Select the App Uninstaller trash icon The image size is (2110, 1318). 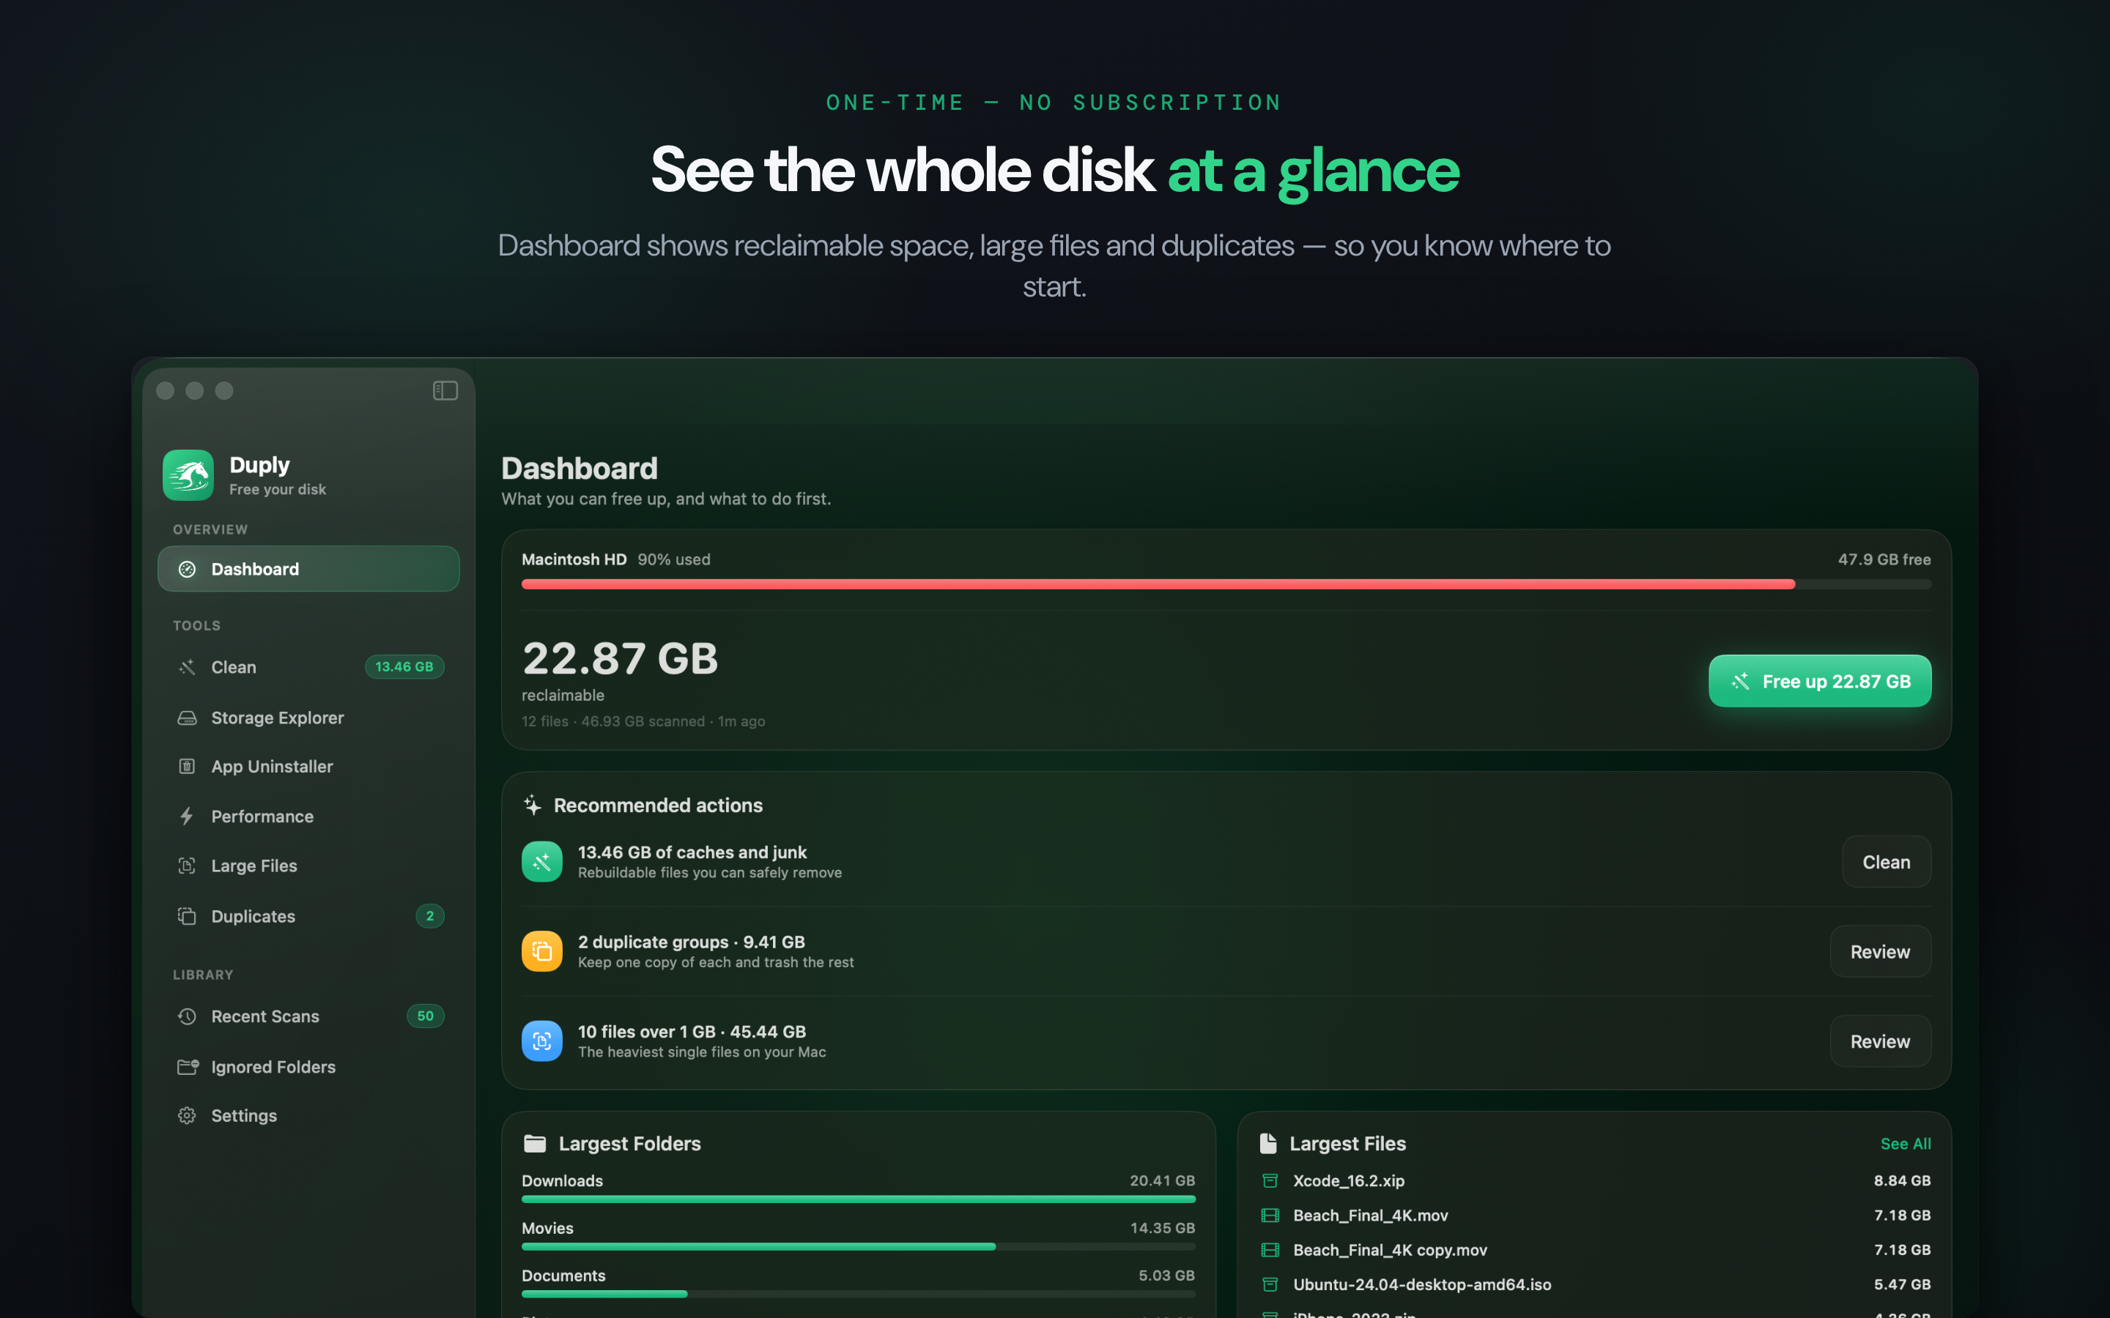pyautogui.click(x=187, y=766)
